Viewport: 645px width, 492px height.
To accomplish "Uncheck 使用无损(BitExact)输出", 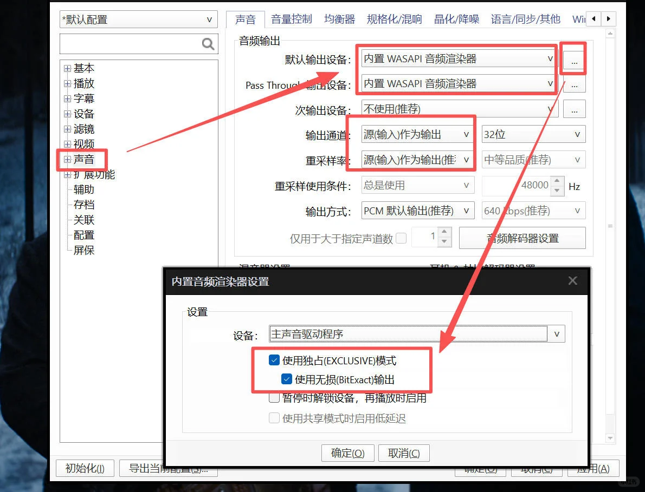I will (287, 379).
